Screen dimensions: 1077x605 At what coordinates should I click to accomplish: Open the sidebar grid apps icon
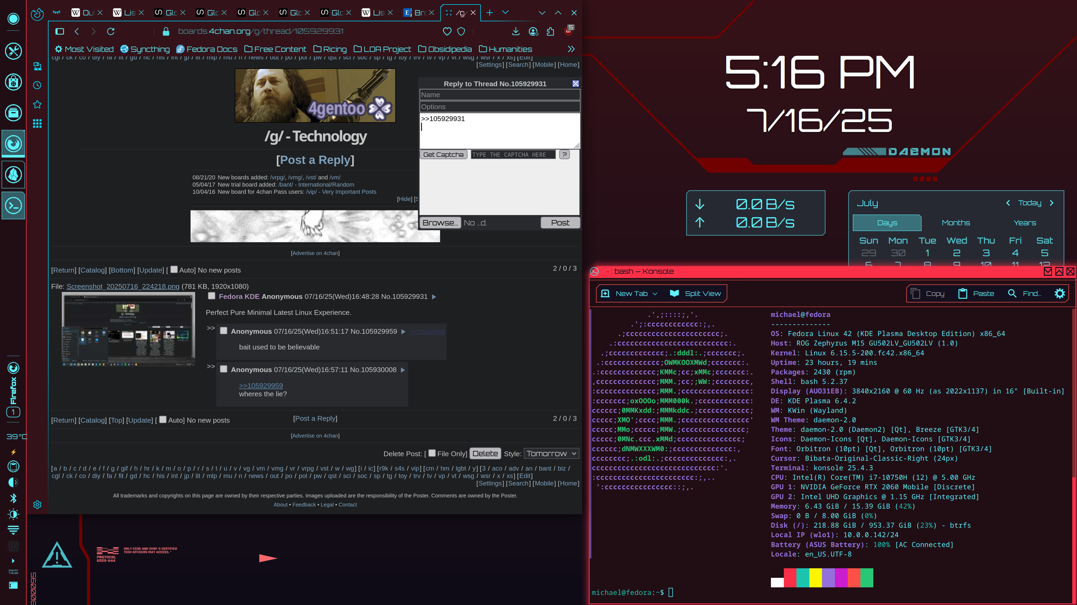pyautogui.click(x=37, y=124)
